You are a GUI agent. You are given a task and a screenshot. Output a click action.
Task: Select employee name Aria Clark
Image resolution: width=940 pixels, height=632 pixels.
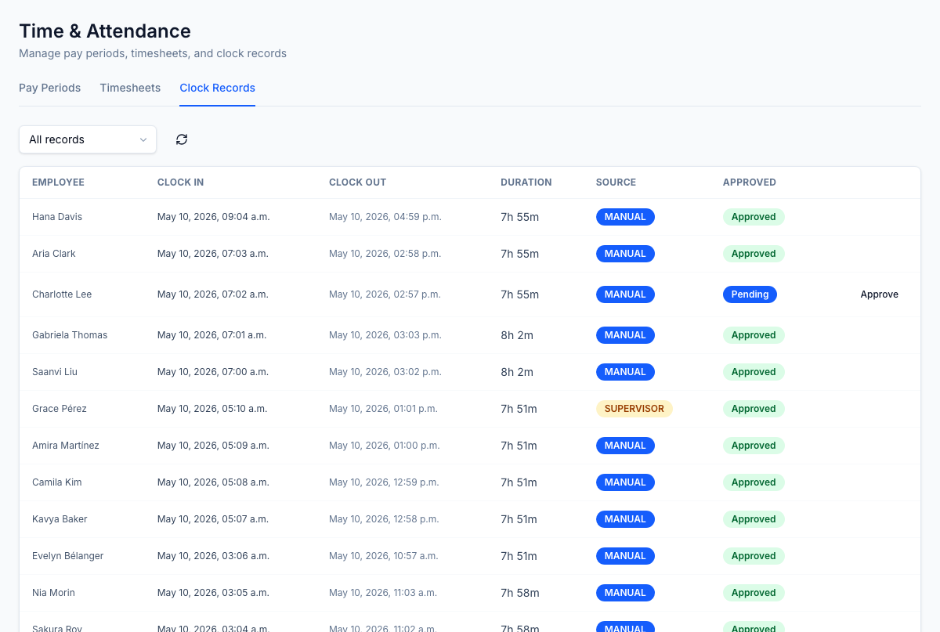click(x=54, y=254)
